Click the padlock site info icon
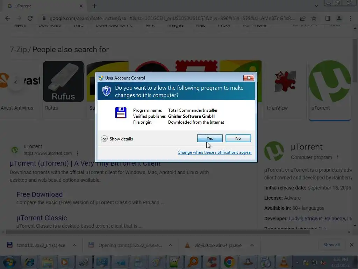 [x=44, y=18]
